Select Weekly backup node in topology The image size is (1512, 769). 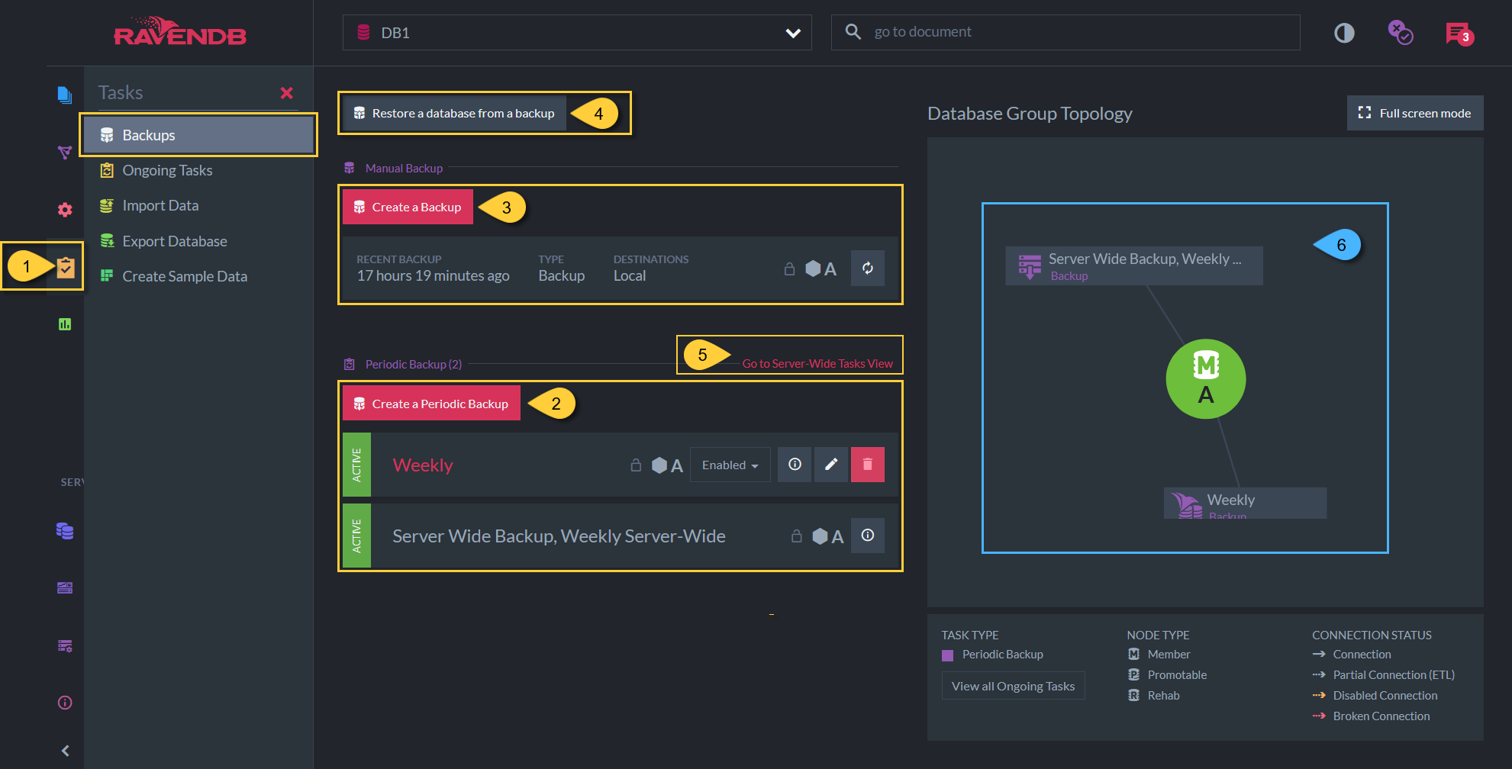1245,503
